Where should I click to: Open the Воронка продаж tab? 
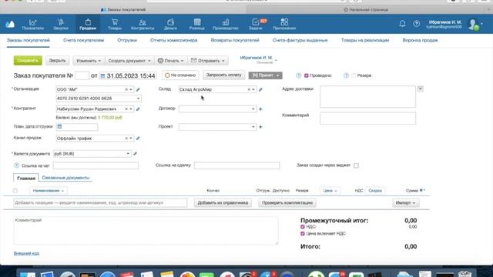coord(420,40)
